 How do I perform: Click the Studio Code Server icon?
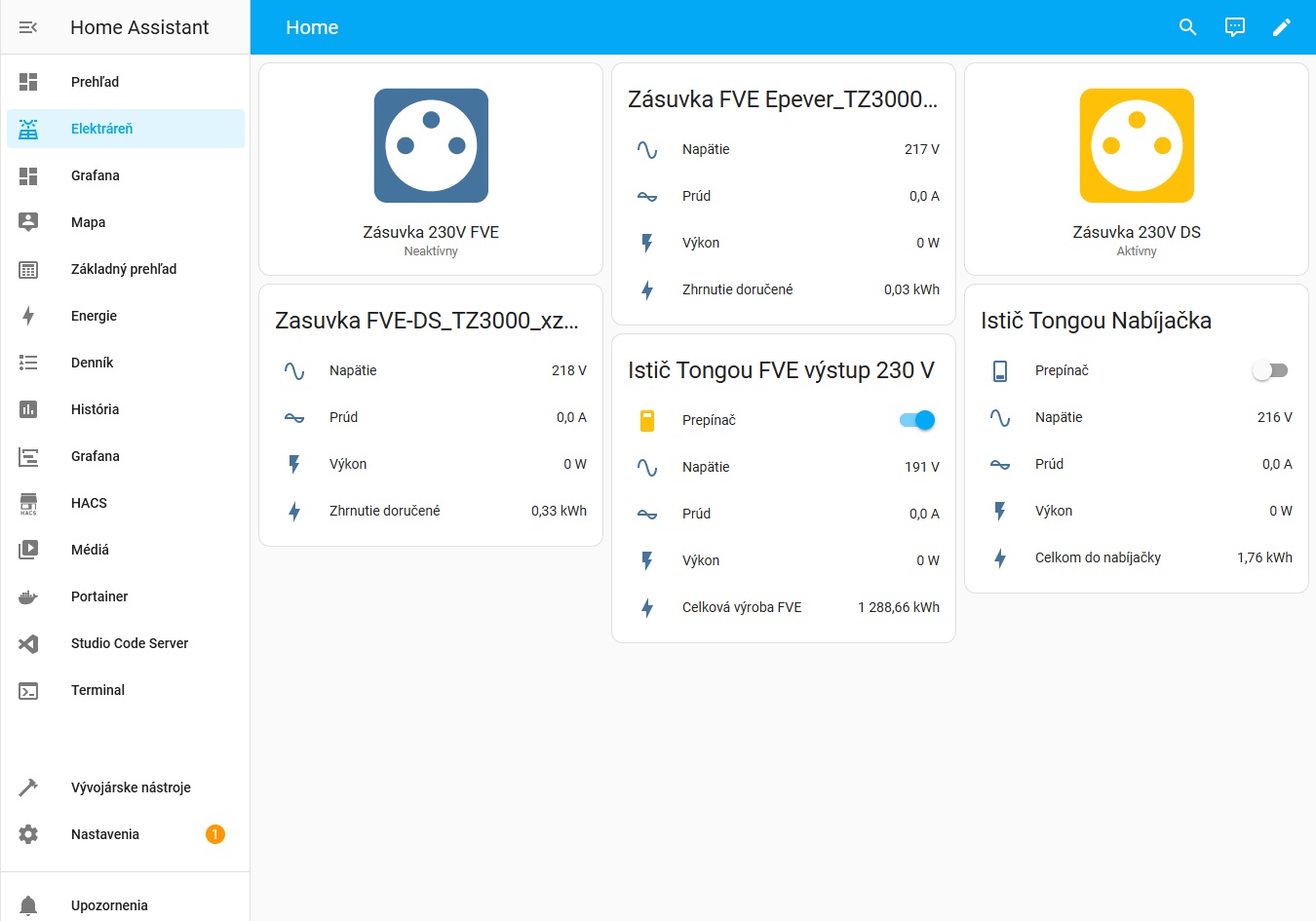(28, 643)
